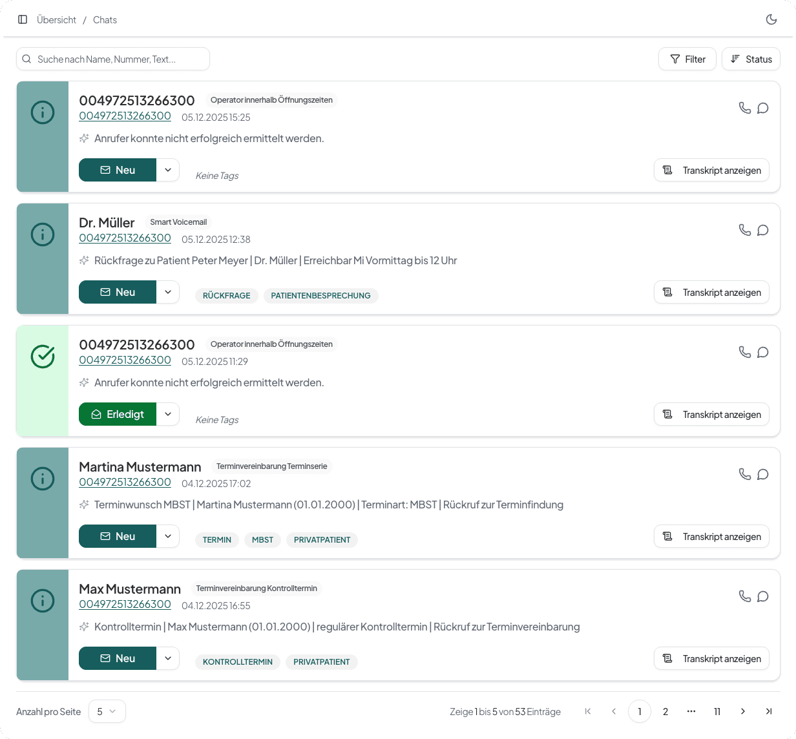Screen dimensions: 796x739
Task: Click the phone icon for Dr. Müller
Action: 744,230
